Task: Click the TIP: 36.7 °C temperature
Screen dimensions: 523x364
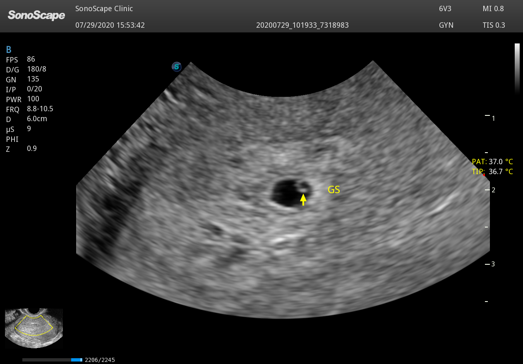Action: pos(492,172)
